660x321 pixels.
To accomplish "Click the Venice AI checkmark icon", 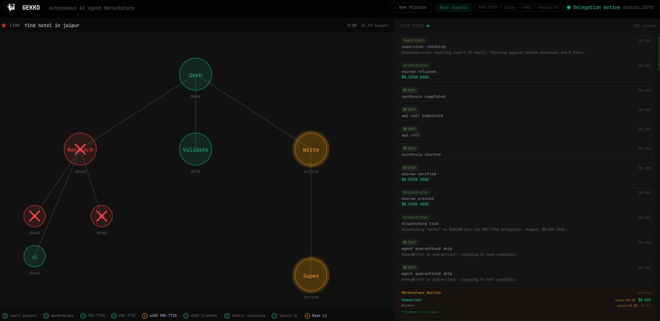I will [274, 315].
